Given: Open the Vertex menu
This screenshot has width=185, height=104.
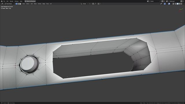Looking at the screenshot, I should coord(40,4).
